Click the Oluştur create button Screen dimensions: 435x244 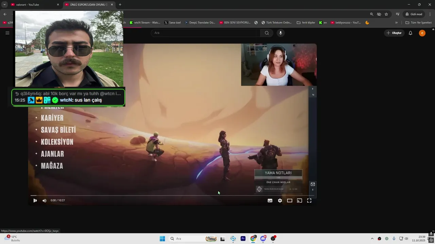394,33
